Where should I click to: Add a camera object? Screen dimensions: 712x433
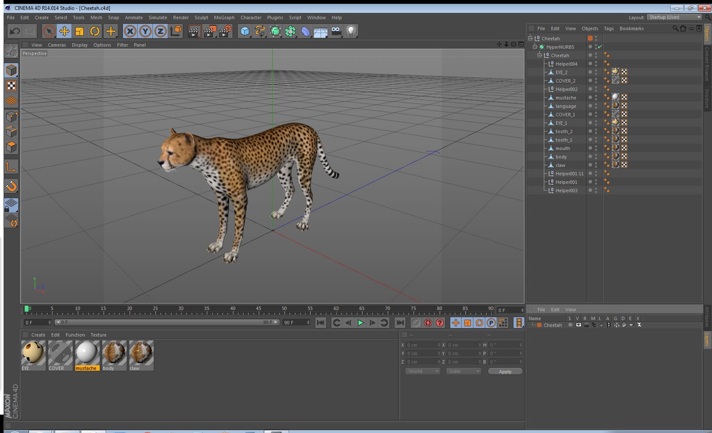tap(336, 31)
